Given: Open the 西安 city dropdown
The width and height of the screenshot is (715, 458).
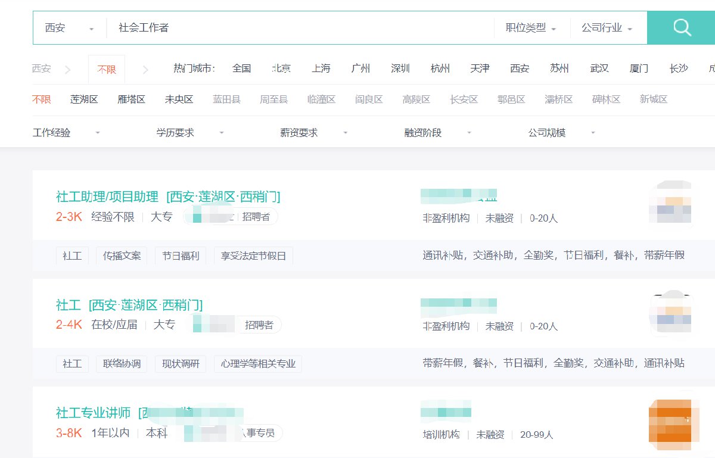Looking at the screenshot, I should [69, 28].
